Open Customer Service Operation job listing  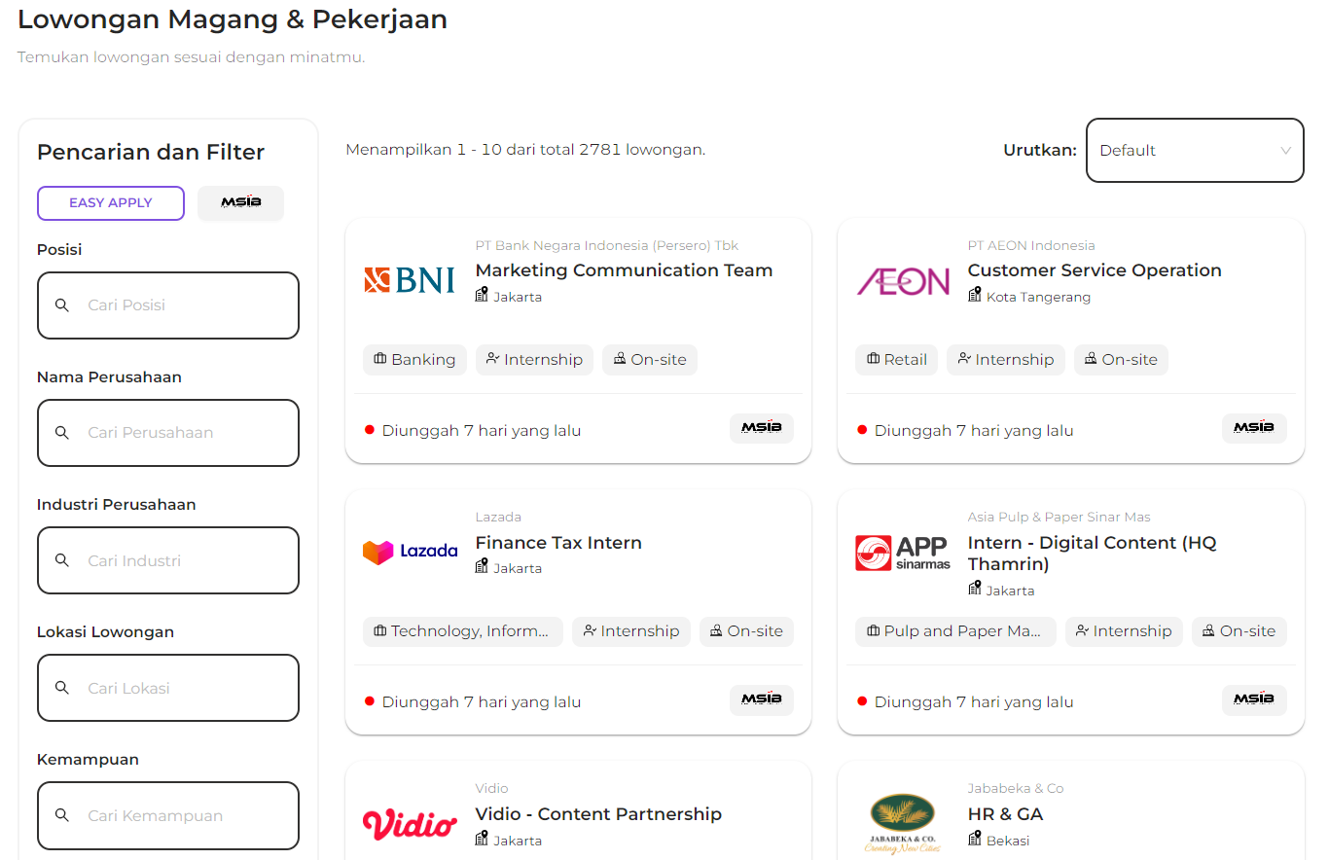point(1094,270)
